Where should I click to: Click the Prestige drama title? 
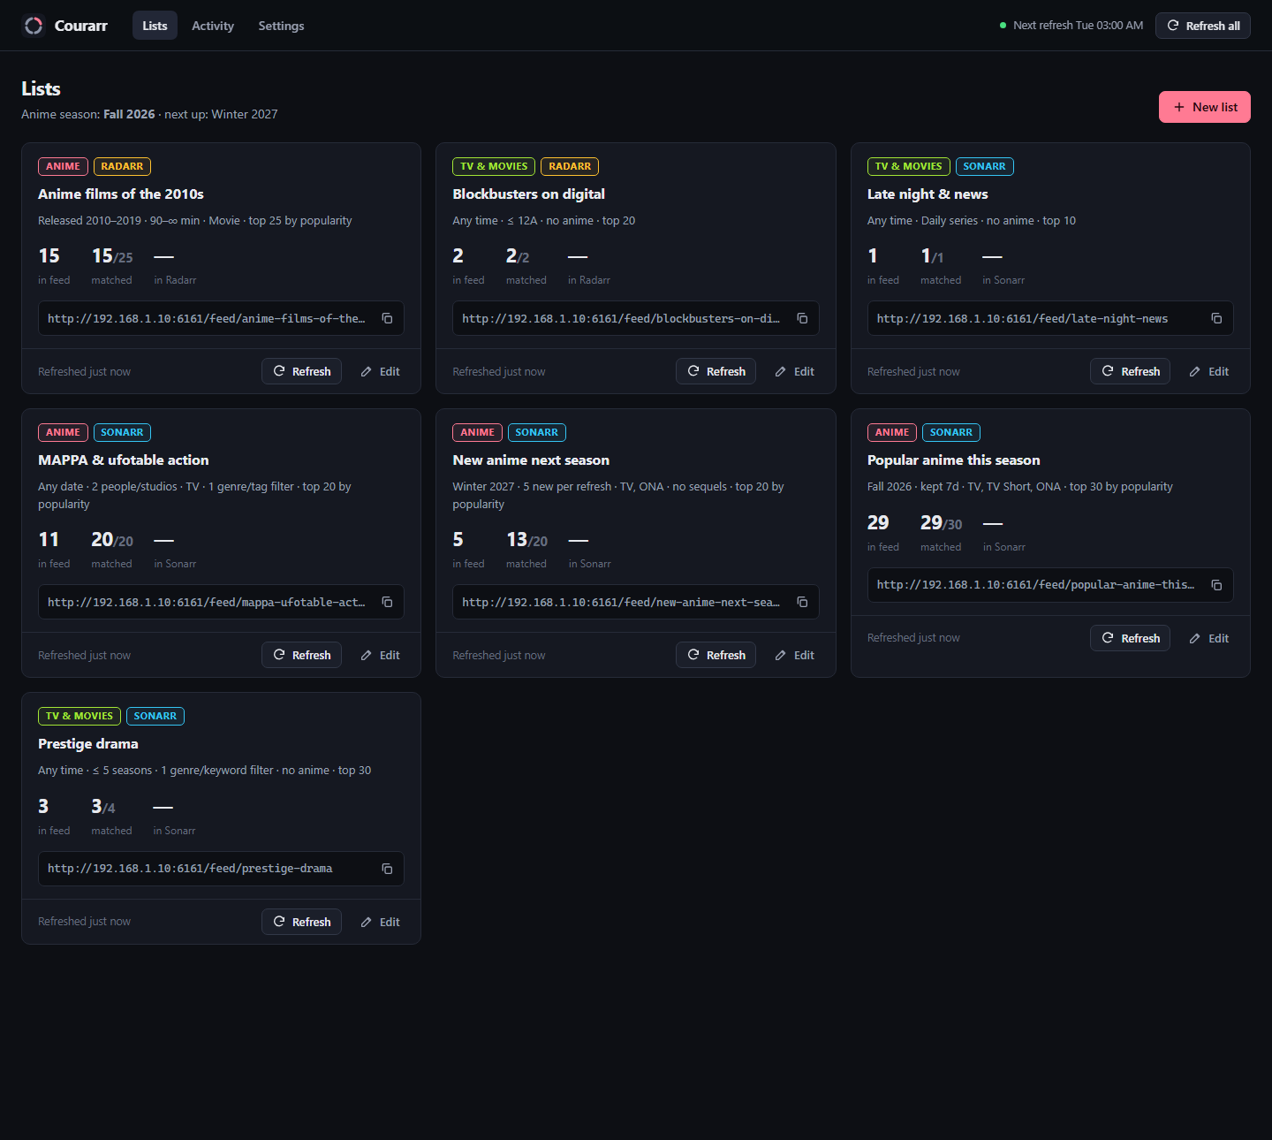pyautogui.click(x=88, y=743)
